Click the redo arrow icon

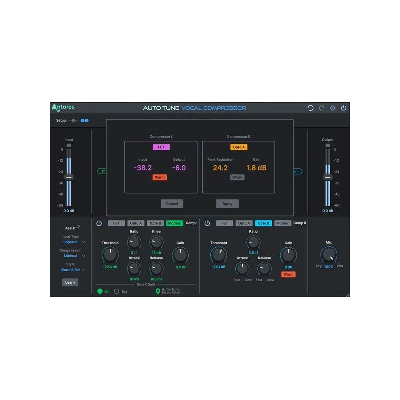[322, 108]
